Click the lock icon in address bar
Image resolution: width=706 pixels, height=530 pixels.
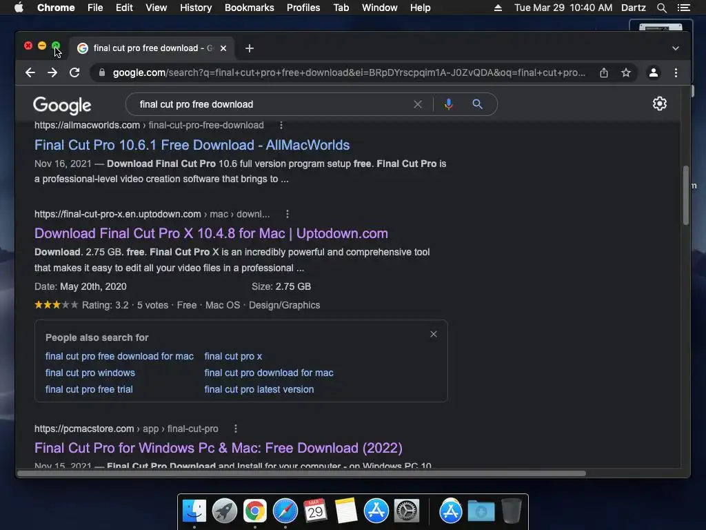tap(102, 72)
